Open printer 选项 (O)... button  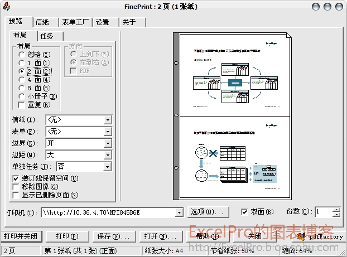coord(208,212)
